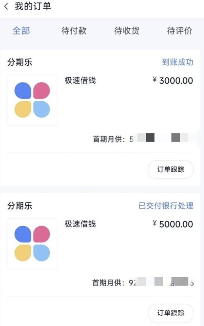Tap 订单跟踪 for the 5000.00 order
Image resolution: width=204 pixels, height=326 pixels.
pyautogui.click(x=171, y=313)
